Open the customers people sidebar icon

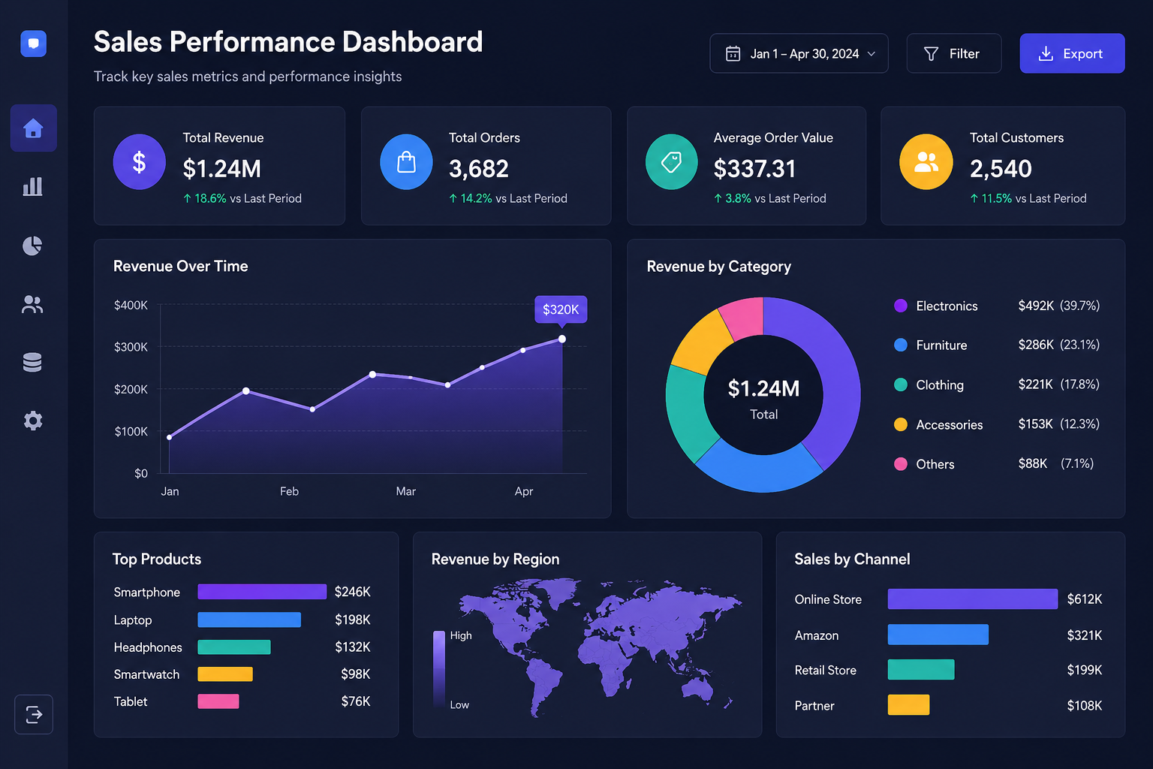(x=32, y=304)
